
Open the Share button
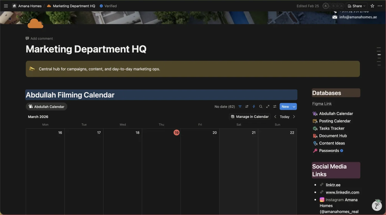356,6
